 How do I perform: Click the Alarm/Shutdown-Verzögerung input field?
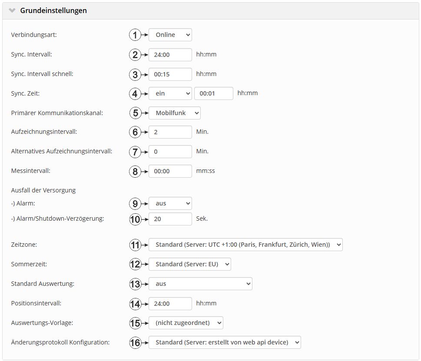pos(170,219)
